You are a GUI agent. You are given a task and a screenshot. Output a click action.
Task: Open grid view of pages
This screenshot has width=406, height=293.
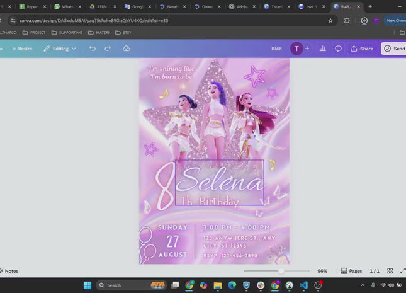[x=390, y=271]
